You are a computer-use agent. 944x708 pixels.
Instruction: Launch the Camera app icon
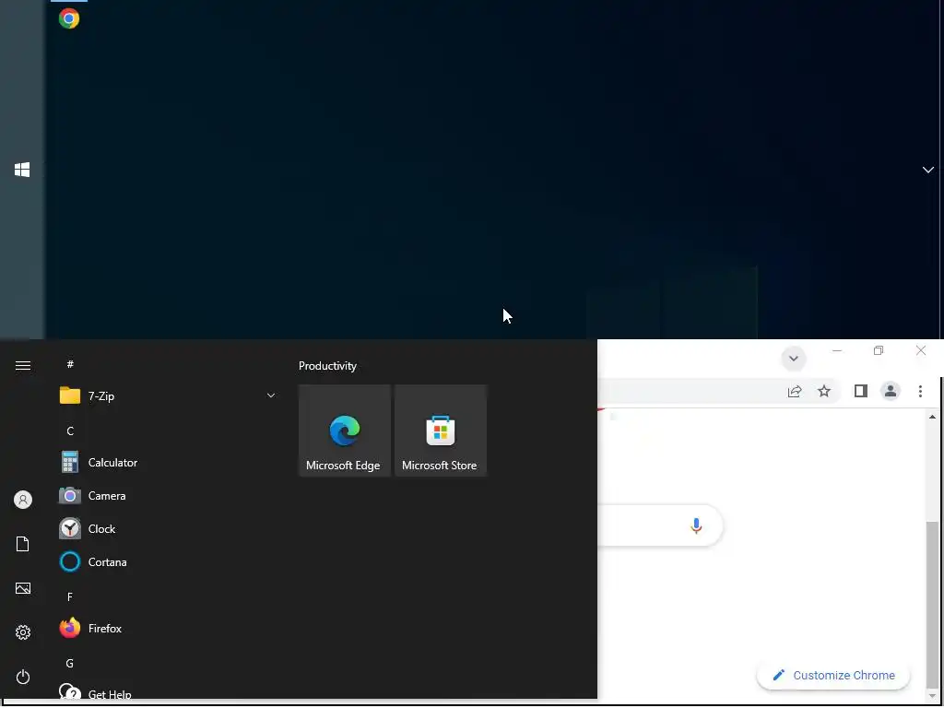(70, 495)
